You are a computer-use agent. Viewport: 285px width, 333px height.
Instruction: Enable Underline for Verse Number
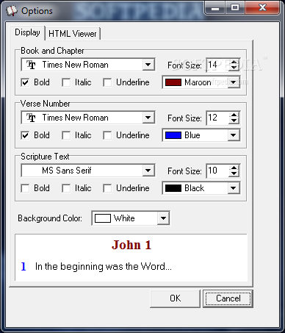107,135
